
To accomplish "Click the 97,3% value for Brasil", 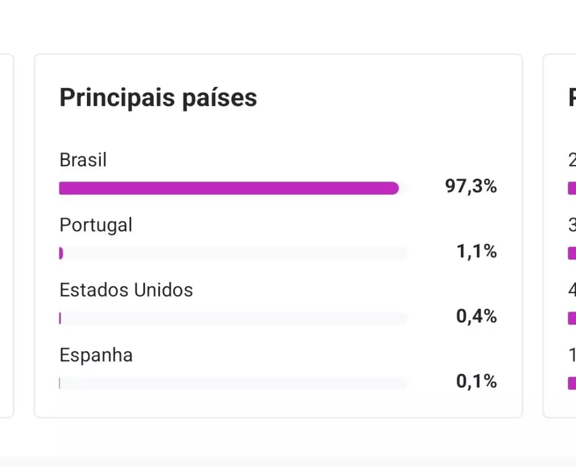I will 471,187.
